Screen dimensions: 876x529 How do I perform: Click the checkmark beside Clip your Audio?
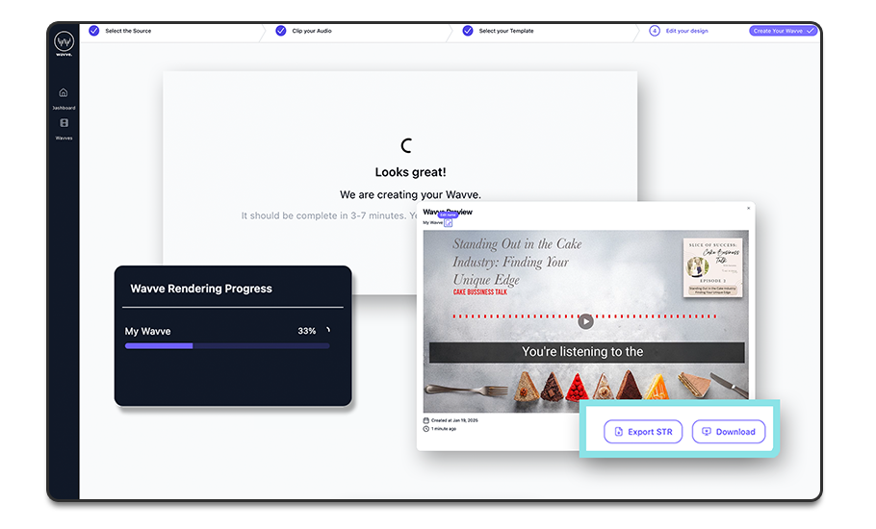(x=281, y=31)
